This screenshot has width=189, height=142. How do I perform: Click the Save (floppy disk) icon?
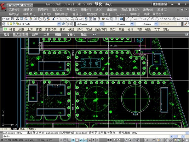(x=13, y=19)
